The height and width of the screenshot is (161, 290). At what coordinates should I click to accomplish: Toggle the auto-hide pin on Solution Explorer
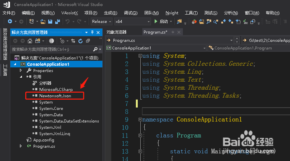tap(92, 32)
